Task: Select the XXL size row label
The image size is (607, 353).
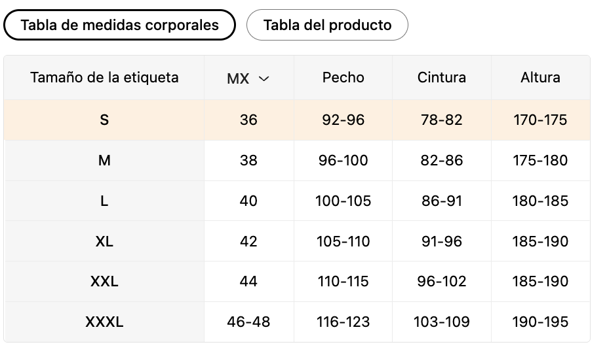Action: point(104,282)
